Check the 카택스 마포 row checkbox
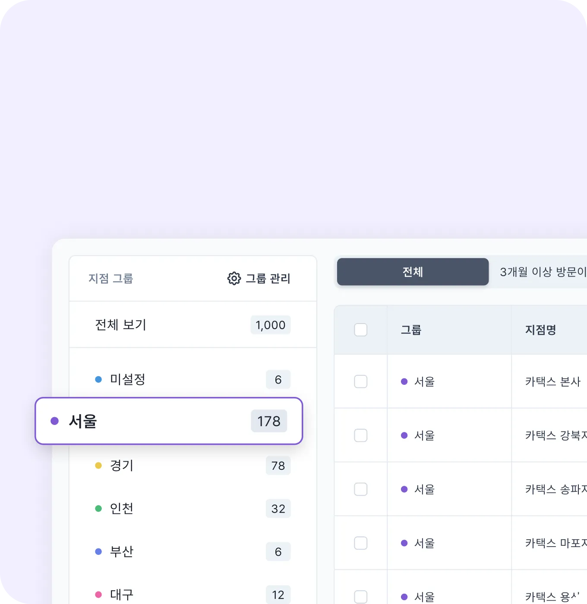This screenshot has width=587, height=604. point(361,543)
